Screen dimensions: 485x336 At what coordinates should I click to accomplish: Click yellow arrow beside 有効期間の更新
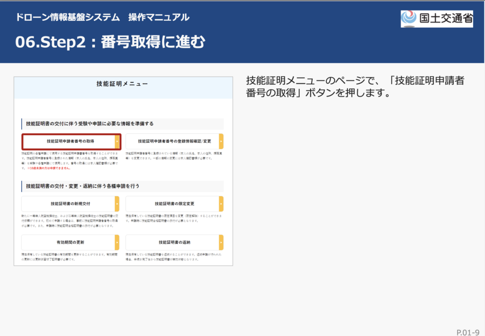117,242
